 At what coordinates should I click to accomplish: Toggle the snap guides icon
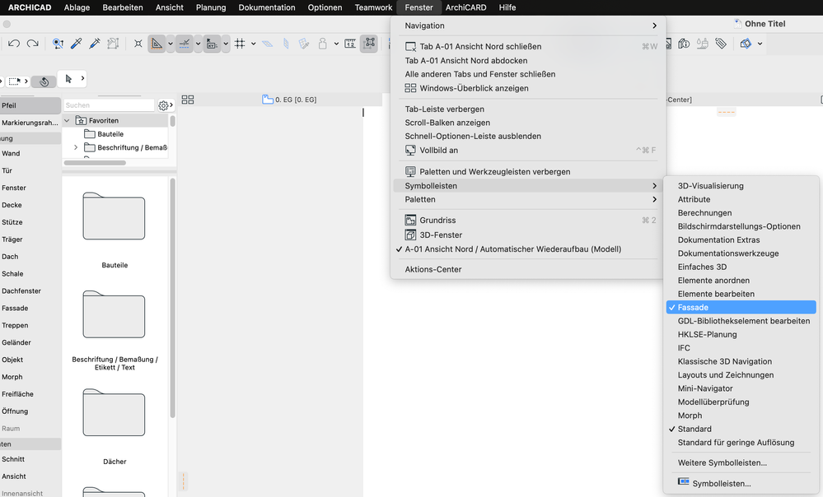point(185,44)
